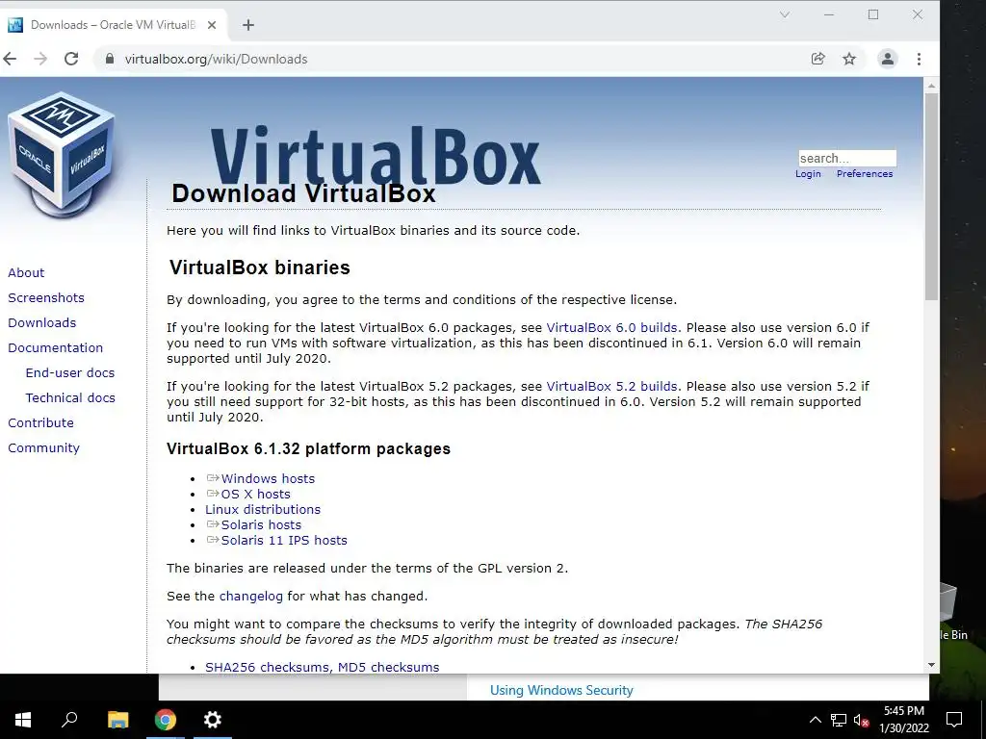The image size is (986, 739).
Task: Click the page scrollbar down arrow
Action: [931, 665]
